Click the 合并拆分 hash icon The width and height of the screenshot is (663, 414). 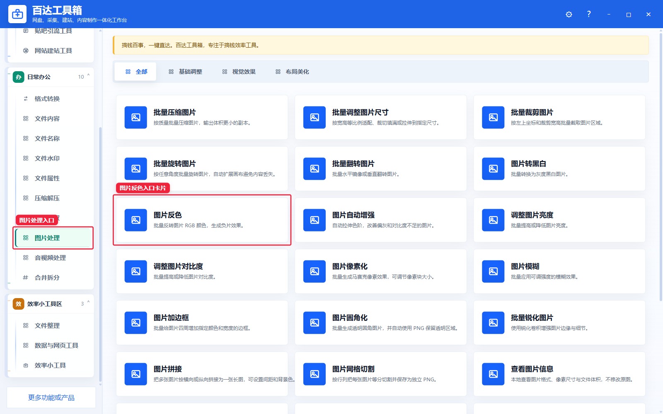pos(26,277)
